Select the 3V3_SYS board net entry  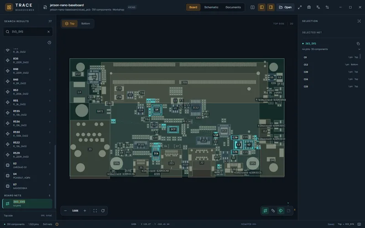coord(28,203)
